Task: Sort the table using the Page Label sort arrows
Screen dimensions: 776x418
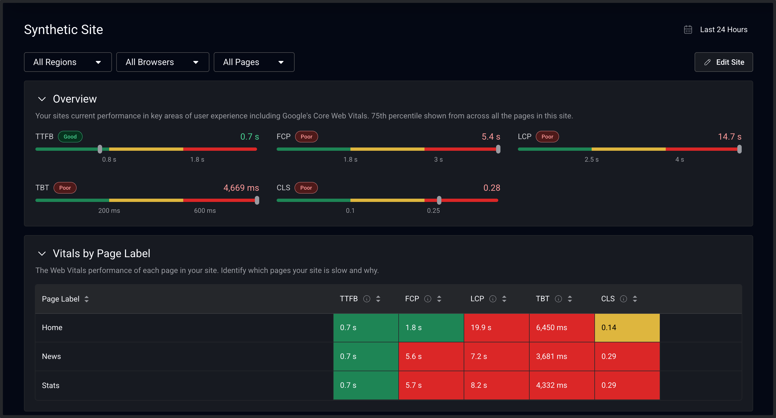Action: [87, 299]
